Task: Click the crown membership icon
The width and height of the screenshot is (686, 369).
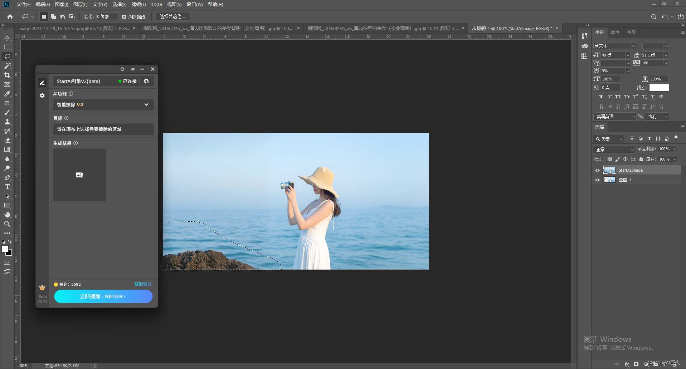Action: pyautogui.click(x=42, y=287)
